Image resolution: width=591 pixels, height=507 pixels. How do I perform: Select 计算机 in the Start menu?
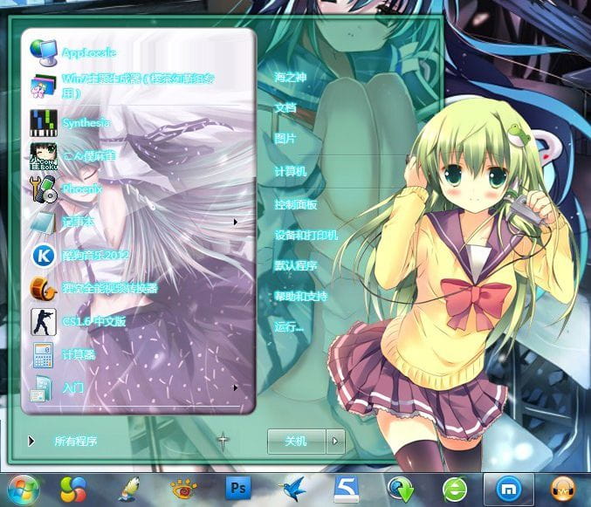click(x=290, y=172)
